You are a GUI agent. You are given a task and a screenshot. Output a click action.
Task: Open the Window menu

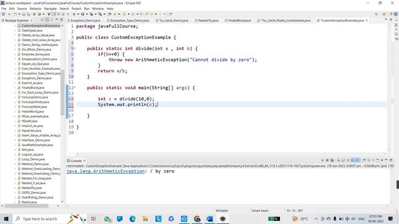click(98, 9)
